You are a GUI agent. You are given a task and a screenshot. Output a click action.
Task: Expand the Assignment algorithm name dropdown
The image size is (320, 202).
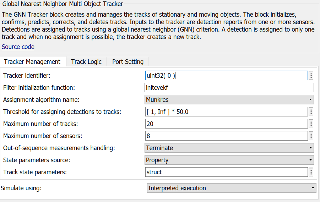229,100
